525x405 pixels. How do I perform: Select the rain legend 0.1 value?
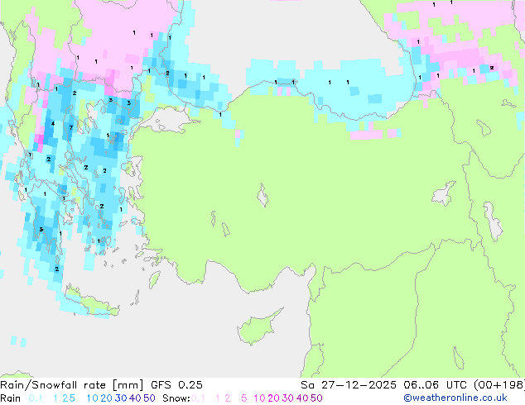point(36,398)
